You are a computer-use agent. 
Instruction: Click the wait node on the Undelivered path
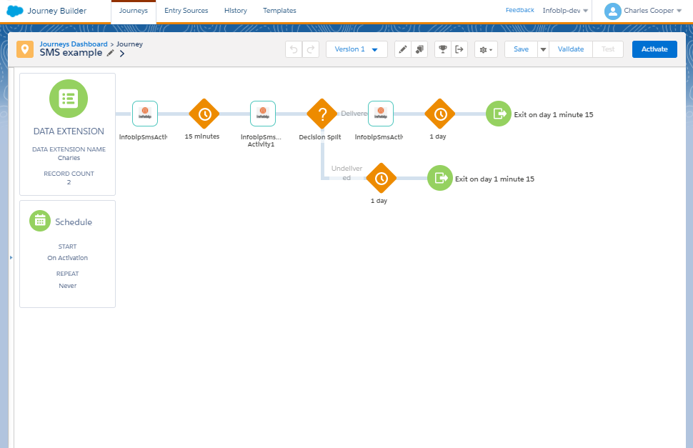click(x=382, y=178)
